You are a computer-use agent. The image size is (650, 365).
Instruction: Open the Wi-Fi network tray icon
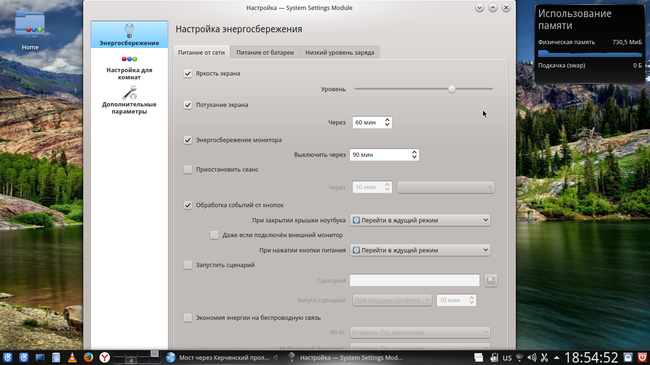click(520, 357)
